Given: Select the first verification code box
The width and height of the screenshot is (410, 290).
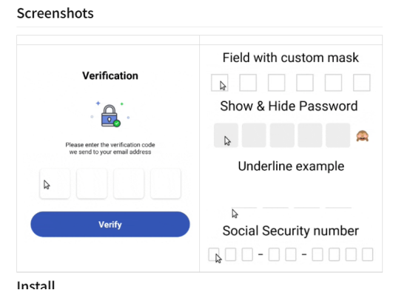Looking at the screenshot, I should click(x=55, y=183).
